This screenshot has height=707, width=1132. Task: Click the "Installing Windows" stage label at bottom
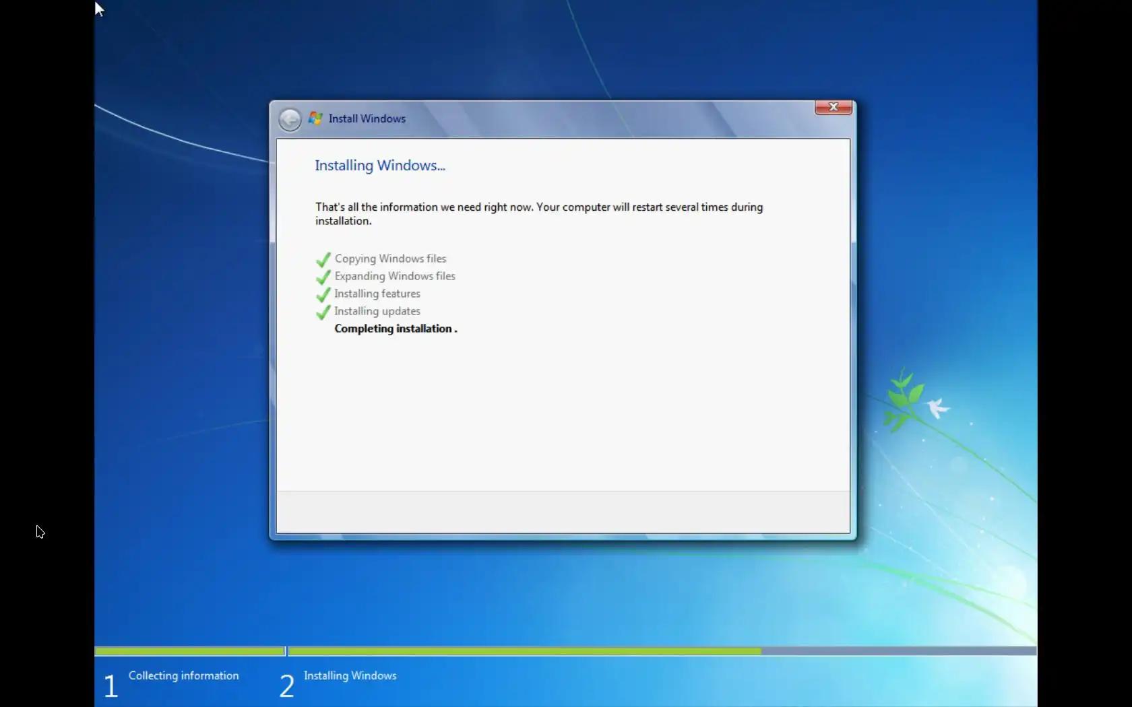350,675
